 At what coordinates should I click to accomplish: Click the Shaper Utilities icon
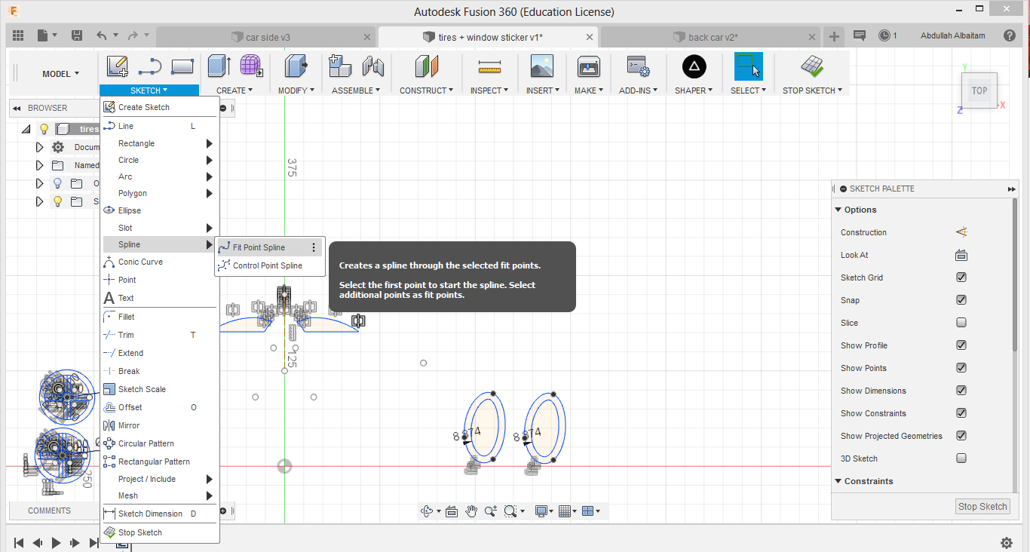[x=694, y=66]
